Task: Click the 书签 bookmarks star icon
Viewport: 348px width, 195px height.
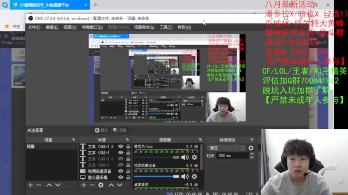Action: (7, 26)
